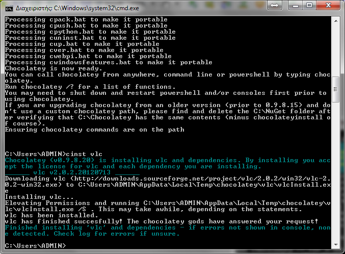
Task: Click 'Processing cpush.bat' line
Action: [86, 26]
